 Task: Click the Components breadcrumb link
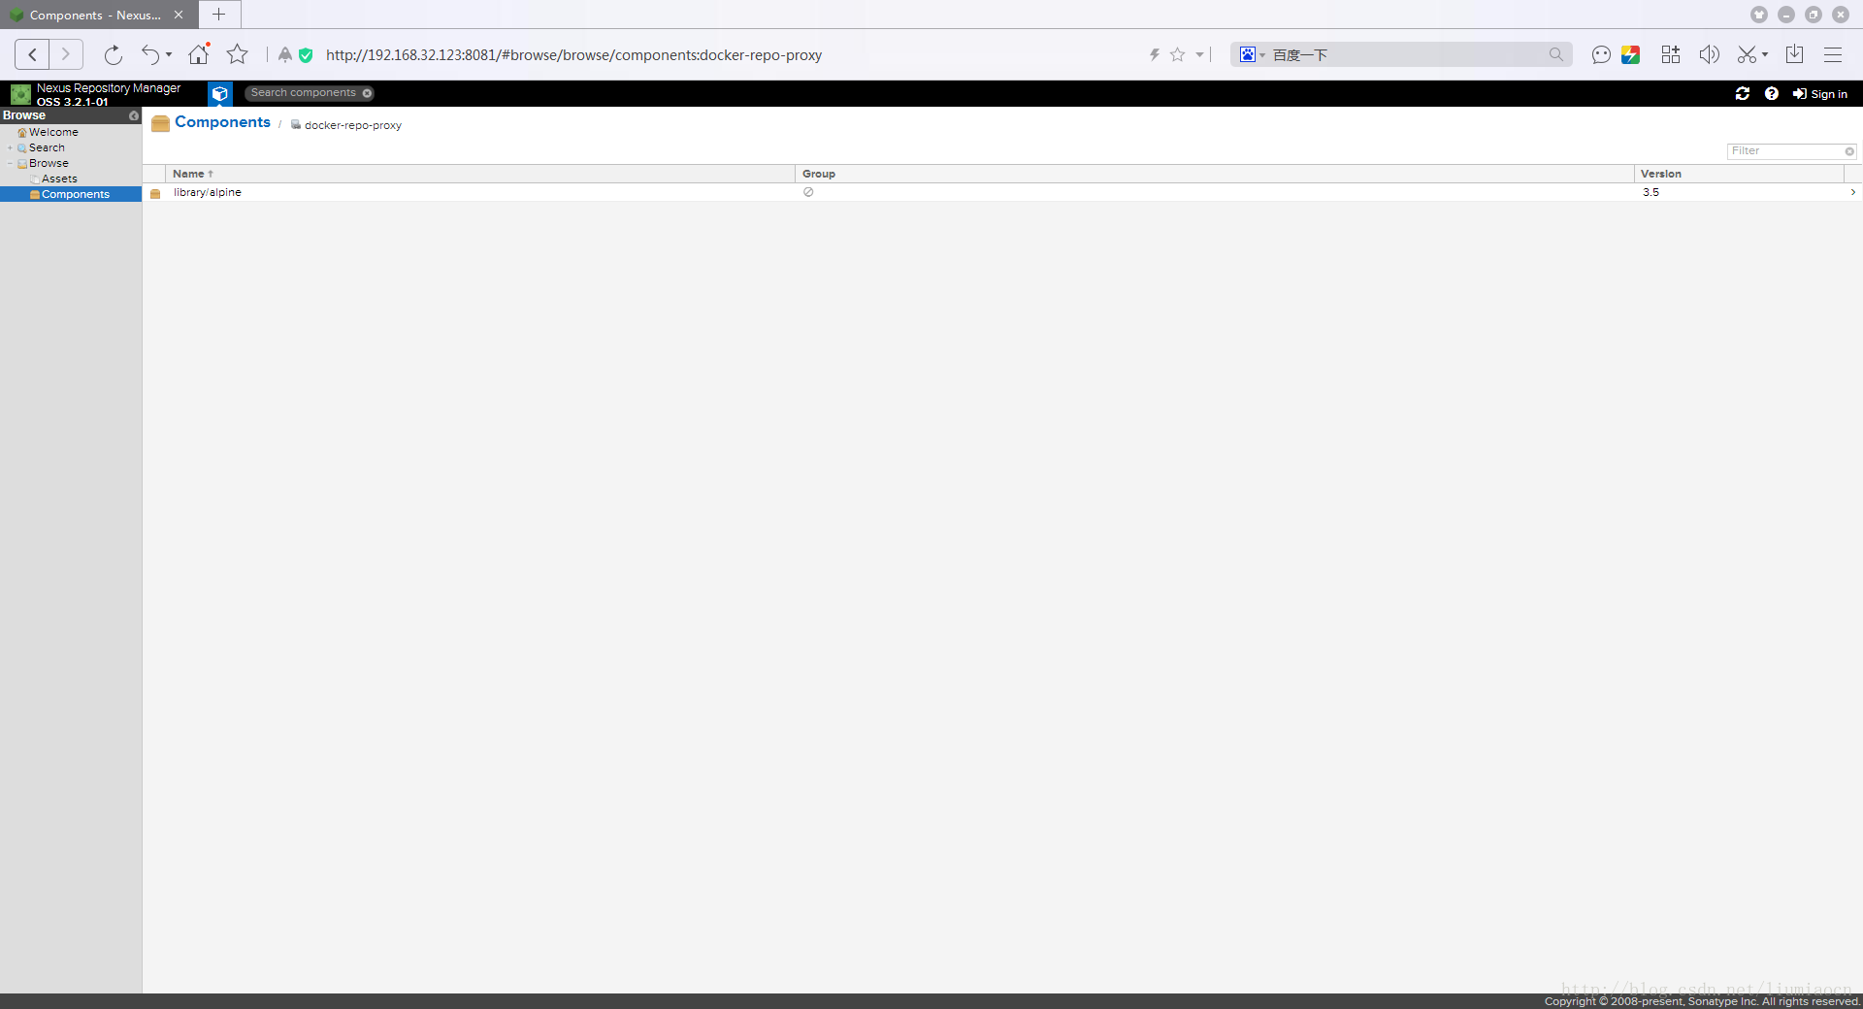222,122
